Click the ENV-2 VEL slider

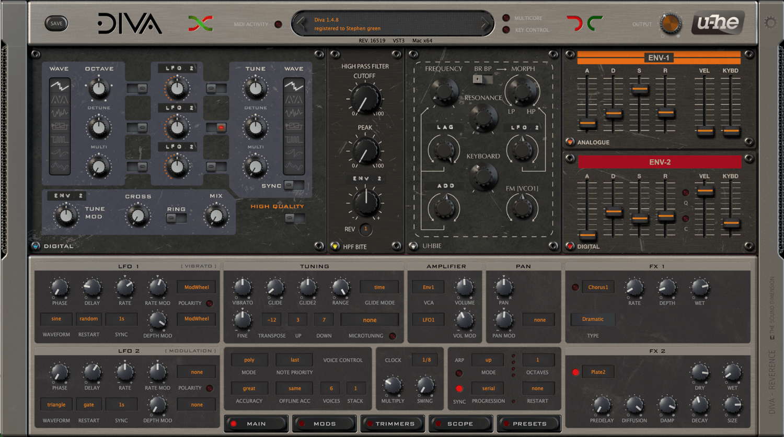click(x=705, y=192)
